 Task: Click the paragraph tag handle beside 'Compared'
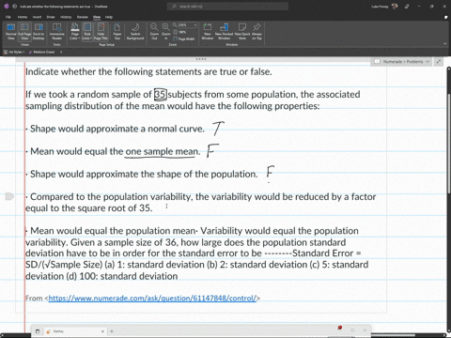coord(9,196)
